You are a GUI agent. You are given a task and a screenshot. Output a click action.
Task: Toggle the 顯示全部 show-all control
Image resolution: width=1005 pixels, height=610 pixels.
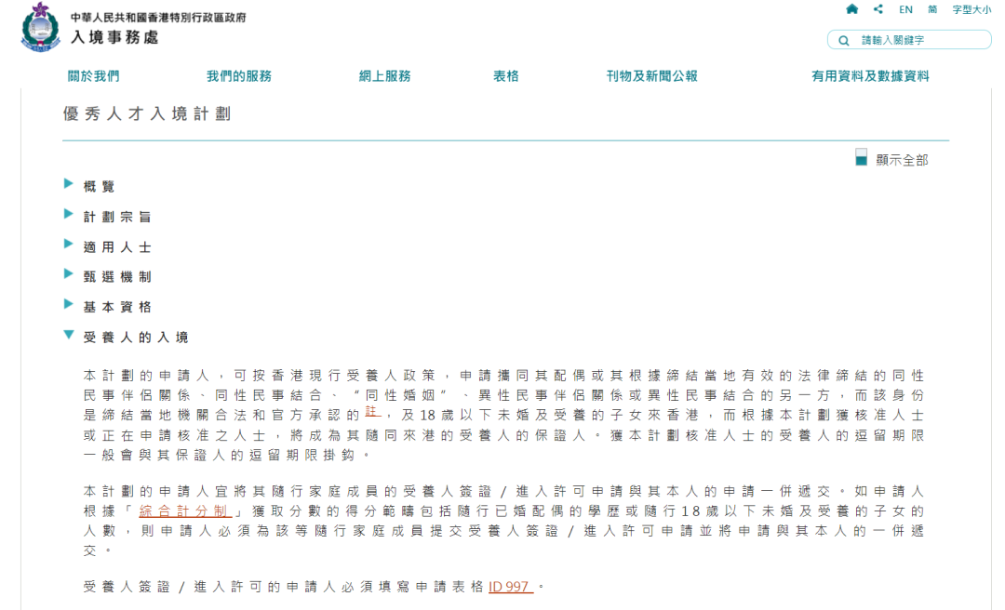[x=891, y=160]
